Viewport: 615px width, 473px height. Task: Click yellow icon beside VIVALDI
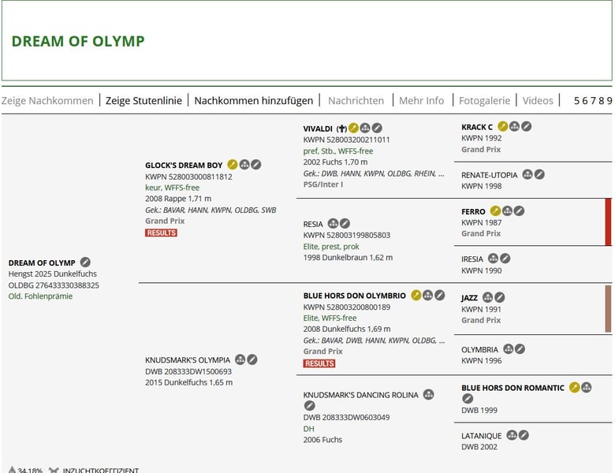click(x=353, y=128)
